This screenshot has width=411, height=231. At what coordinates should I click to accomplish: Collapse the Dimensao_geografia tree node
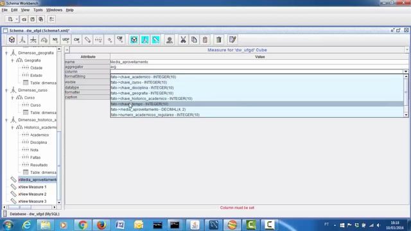(x=6, y=53)
